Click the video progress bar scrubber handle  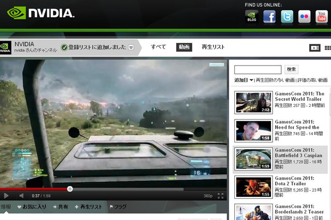point(70,189)
